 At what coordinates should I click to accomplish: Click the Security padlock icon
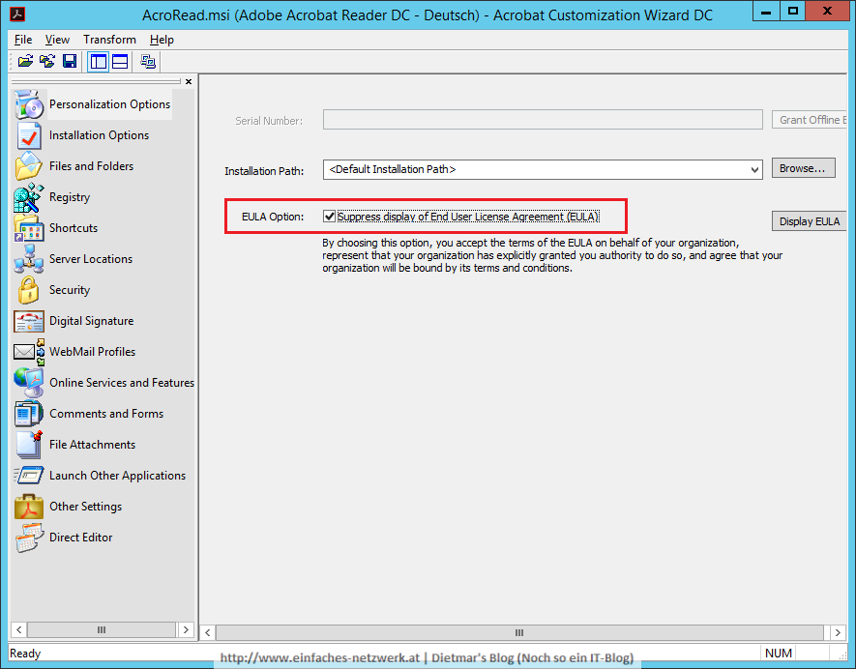(x=28, y=290)
